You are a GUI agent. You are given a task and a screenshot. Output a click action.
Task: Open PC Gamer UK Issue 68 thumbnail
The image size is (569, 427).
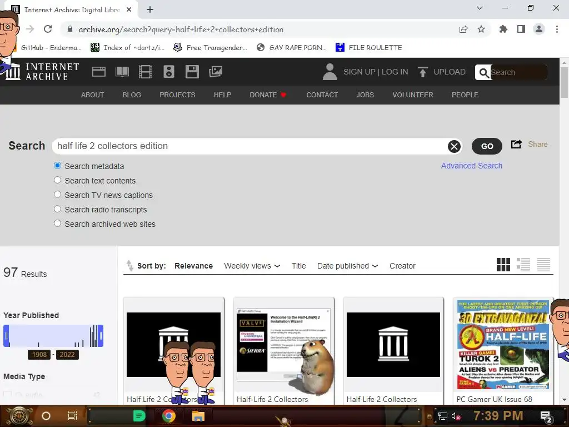coord(503,344)
